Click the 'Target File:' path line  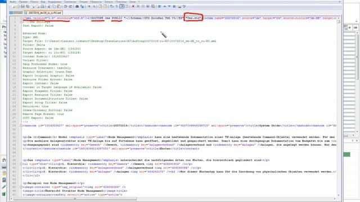119,41
